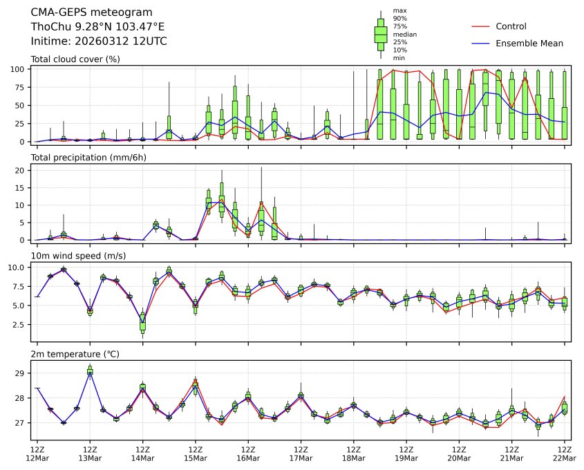Select the Control legend label

(511, 26)
